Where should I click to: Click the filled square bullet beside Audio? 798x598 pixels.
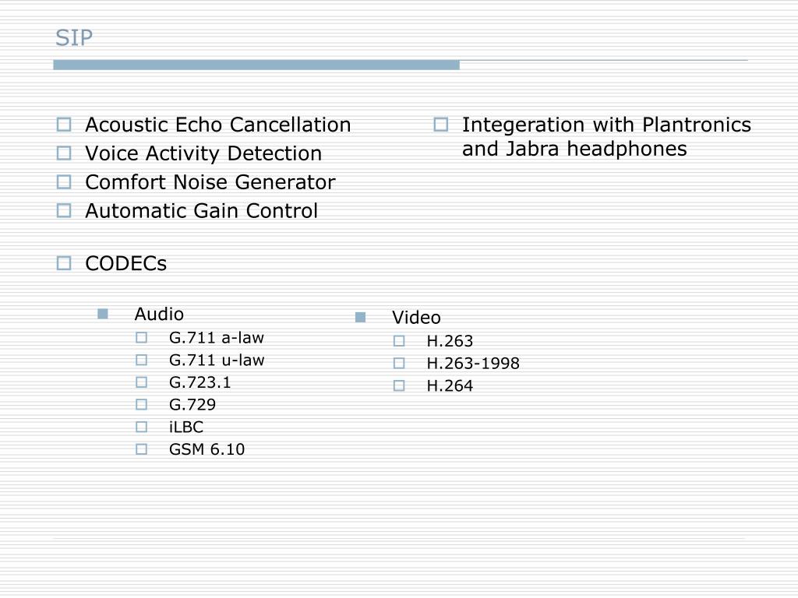(x=103, y=315)
